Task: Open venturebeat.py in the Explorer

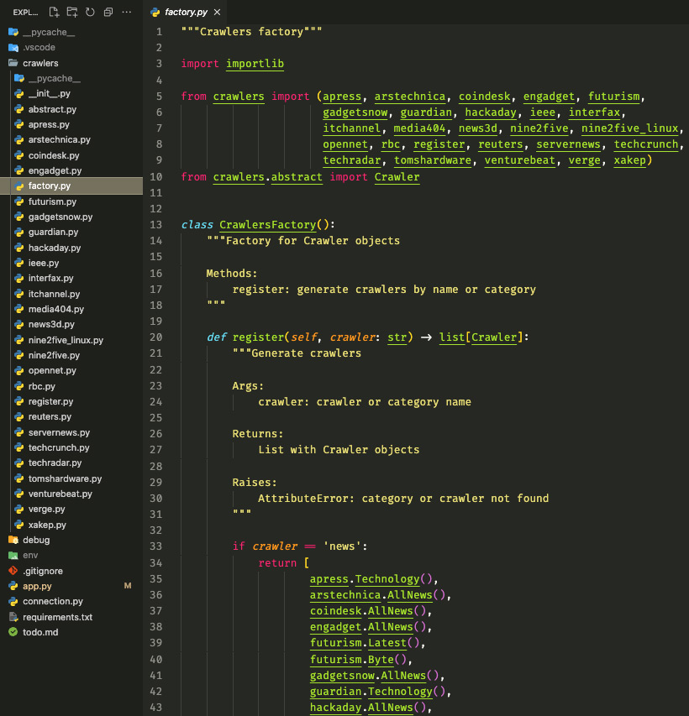Action: coord(71,494)
